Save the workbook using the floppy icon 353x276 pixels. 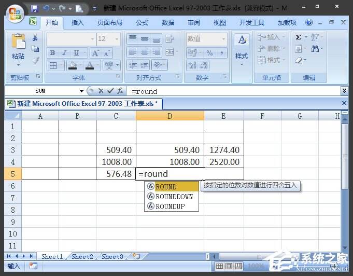[34, 9]
